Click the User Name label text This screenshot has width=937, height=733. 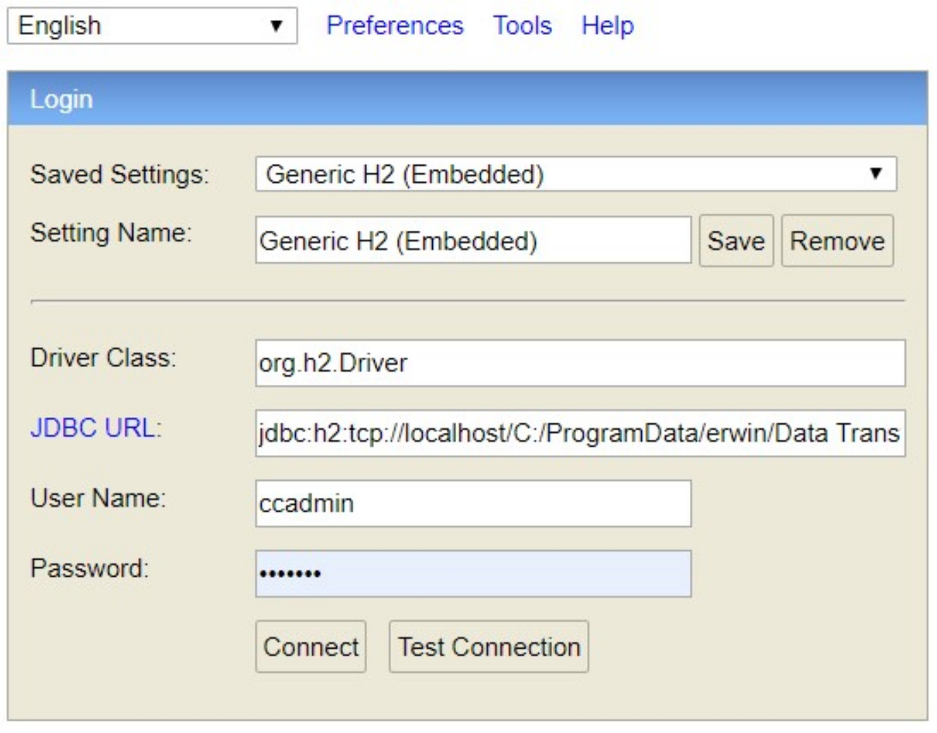[98, 498]
